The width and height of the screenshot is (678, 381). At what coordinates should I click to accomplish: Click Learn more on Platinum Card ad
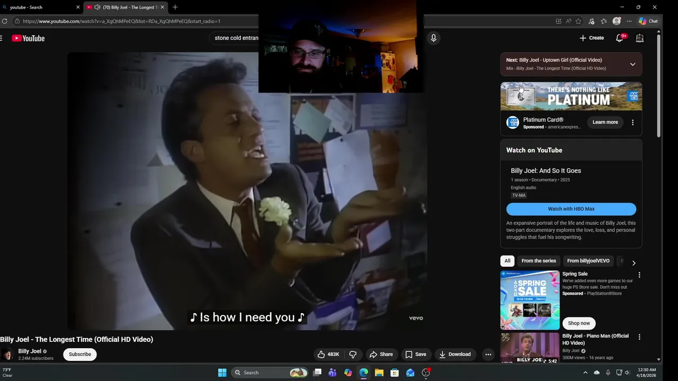click(605, 122)
